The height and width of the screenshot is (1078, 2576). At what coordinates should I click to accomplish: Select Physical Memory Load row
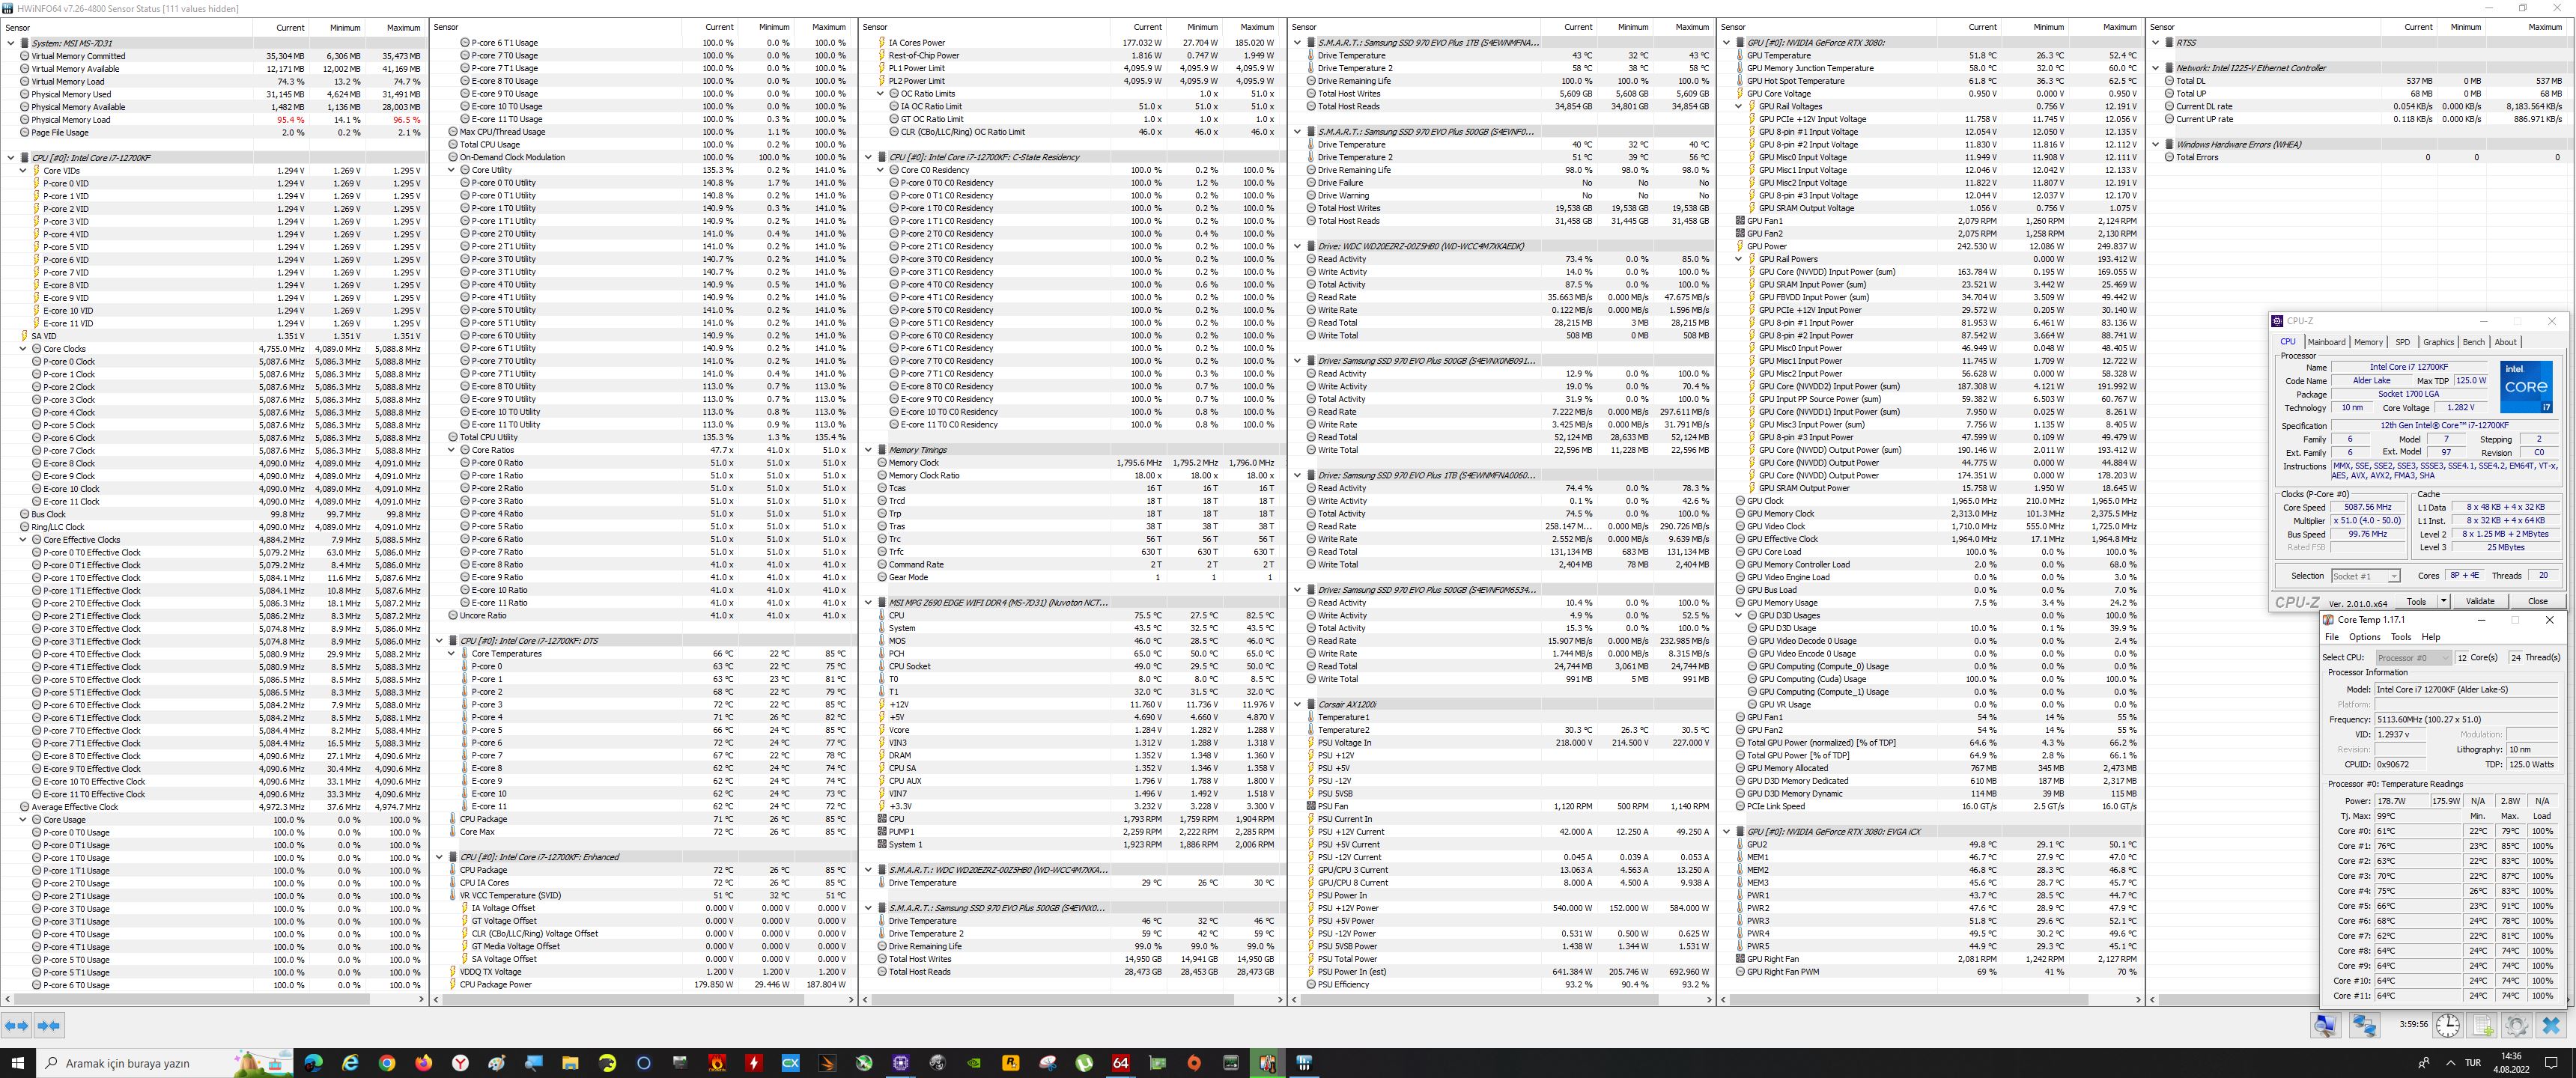214,119
